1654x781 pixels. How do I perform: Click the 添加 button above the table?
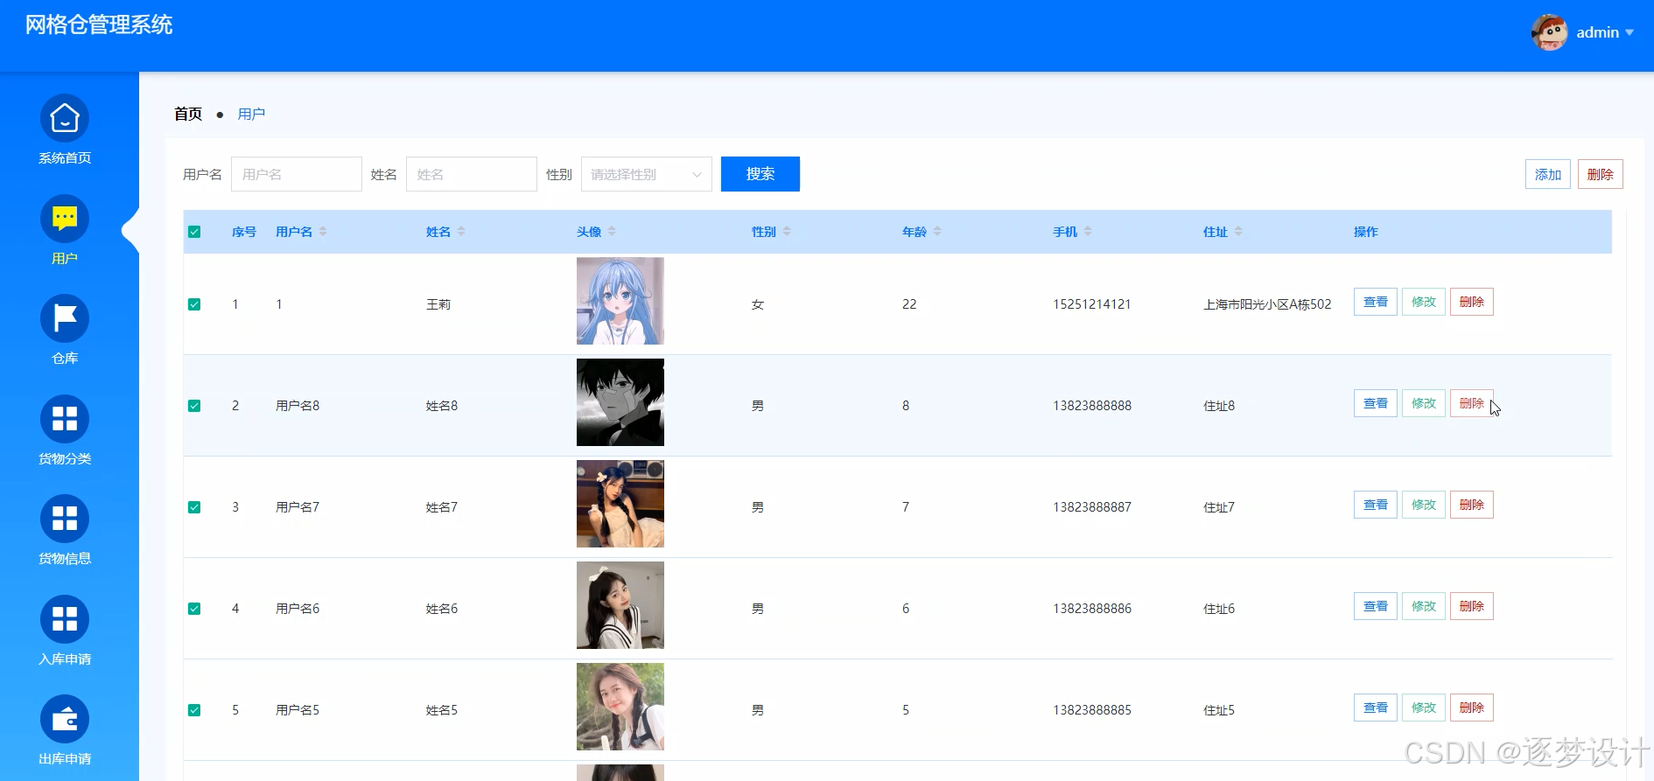1548,174
